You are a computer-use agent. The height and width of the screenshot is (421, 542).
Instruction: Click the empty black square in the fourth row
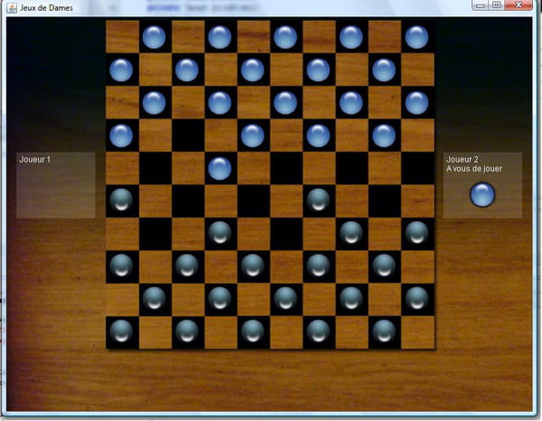click(187, 135)
